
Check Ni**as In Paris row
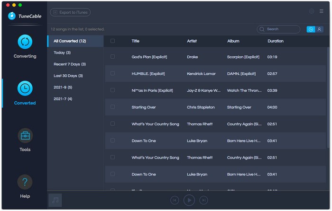113,90
